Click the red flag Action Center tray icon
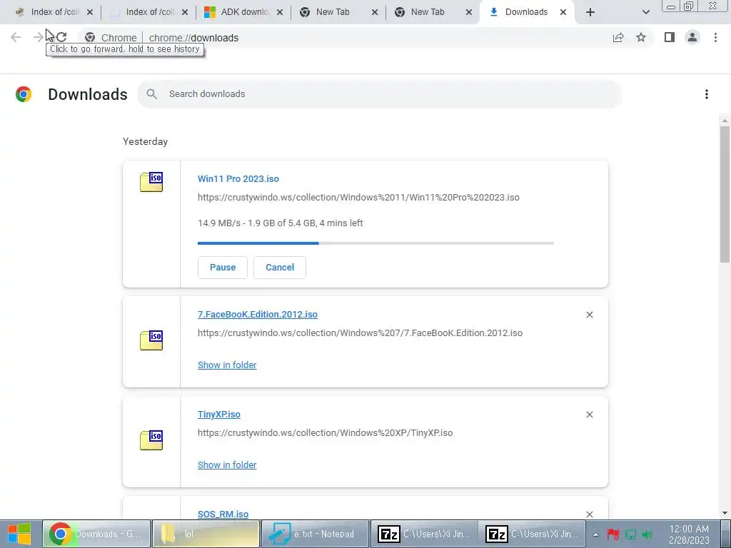 click(x=613, y=534)
